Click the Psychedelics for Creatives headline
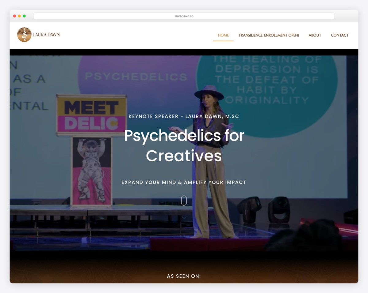The height and width of the screenshot is (293, 368). point(184,145)
